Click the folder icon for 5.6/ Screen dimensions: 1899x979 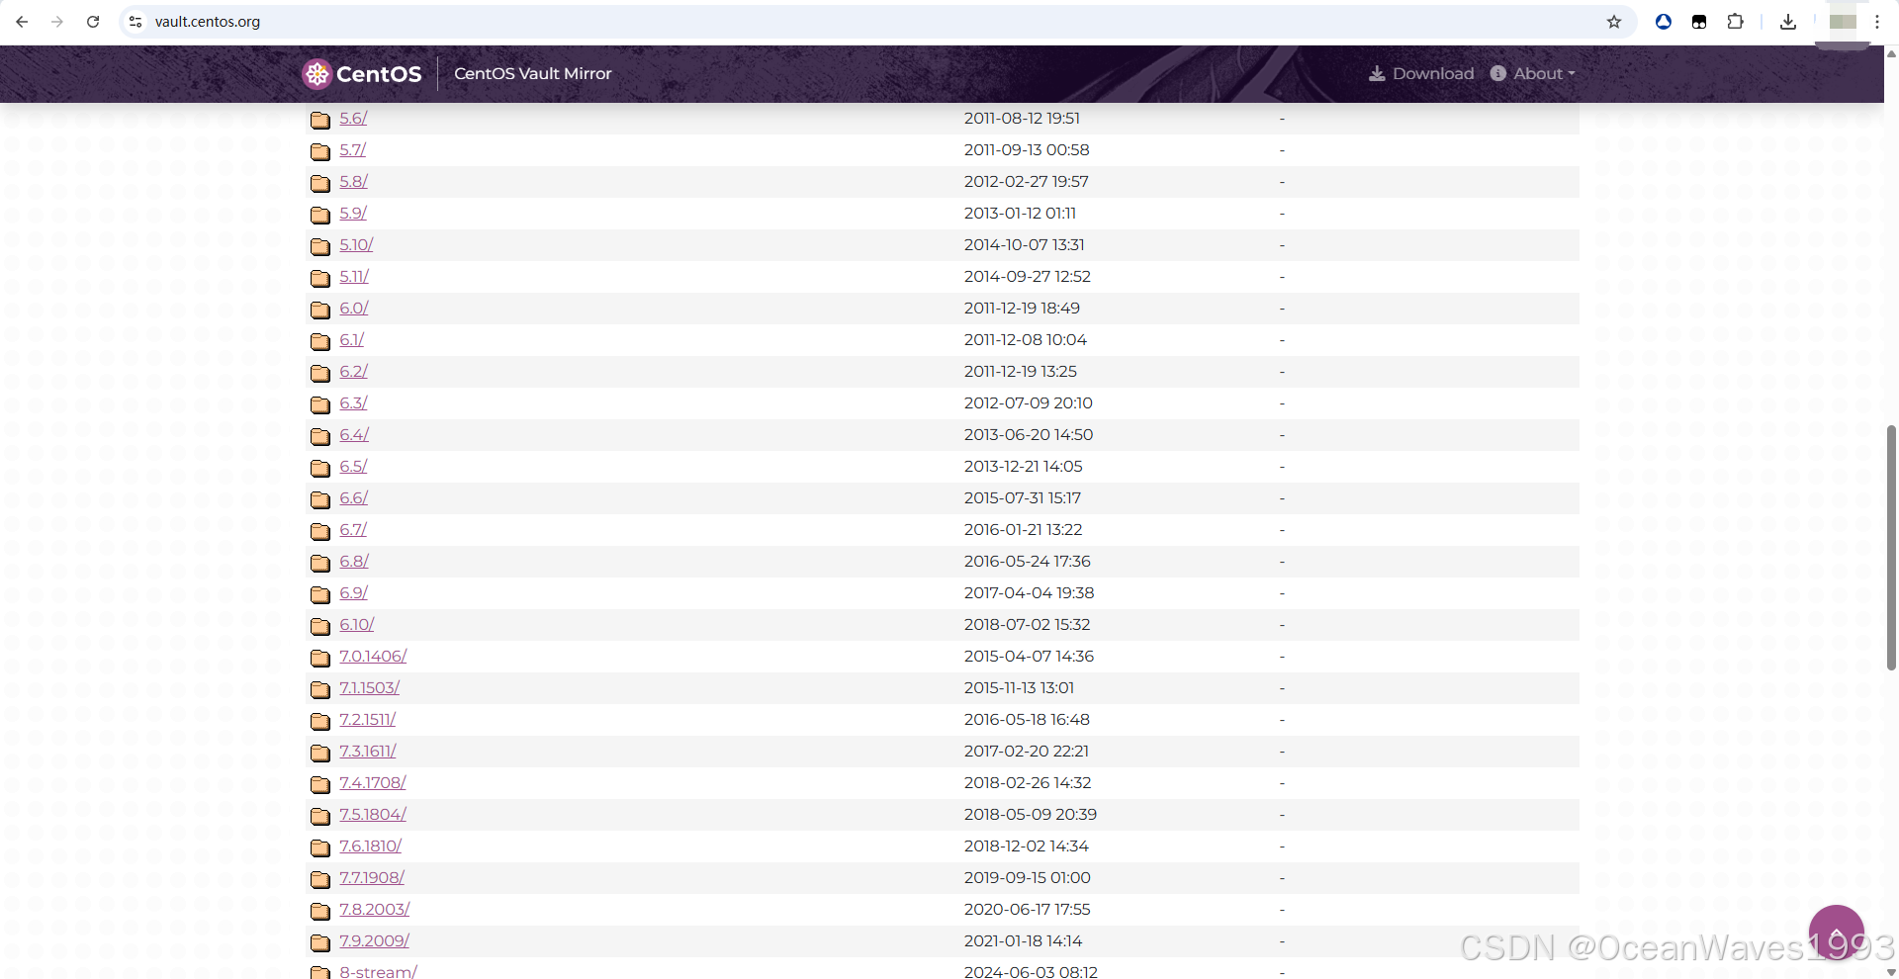[x=320, y=120]
